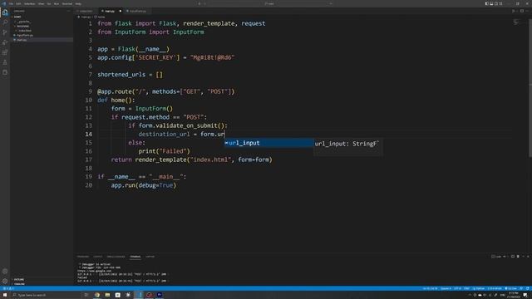The width and height of the screenshot is (532, 299).
Task: Open Premiere Pro from the taskbar
Action: coord(159,295)
